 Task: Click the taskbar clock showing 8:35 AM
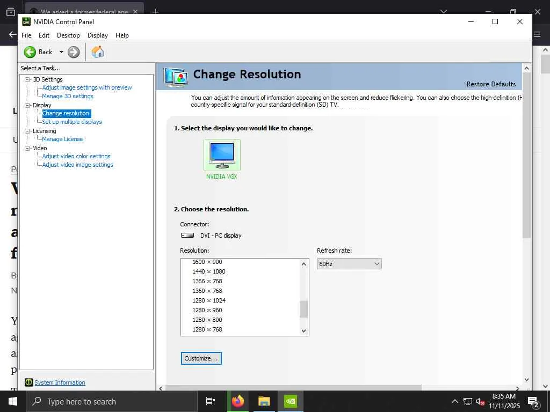(504, 401)
